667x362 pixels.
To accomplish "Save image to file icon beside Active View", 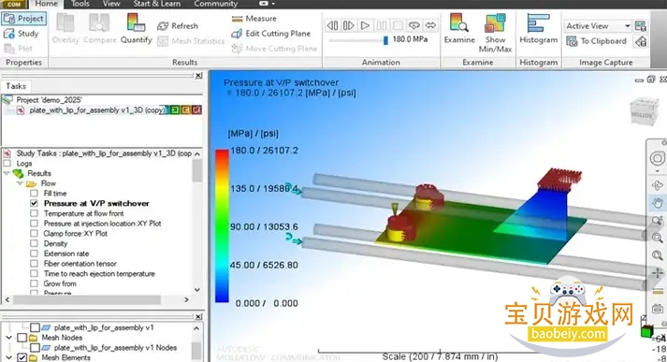I will pos(640,26).
